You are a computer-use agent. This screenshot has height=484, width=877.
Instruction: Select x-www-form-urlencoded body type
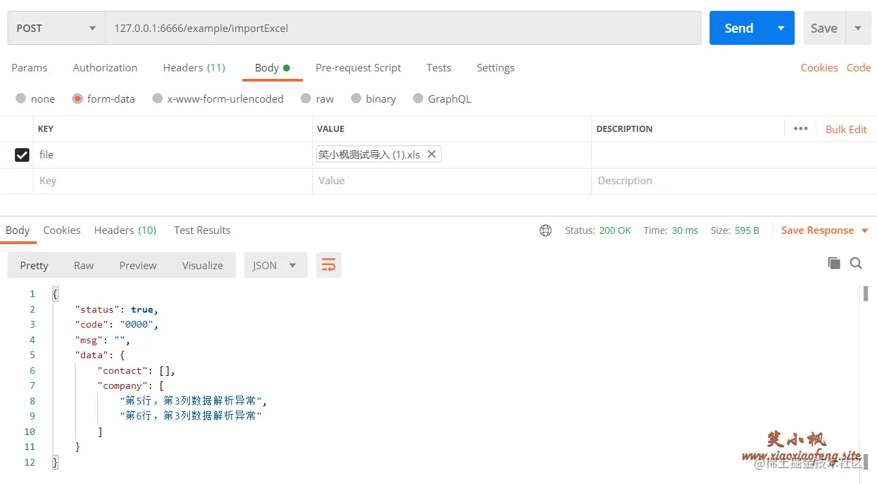coord(157,99)
